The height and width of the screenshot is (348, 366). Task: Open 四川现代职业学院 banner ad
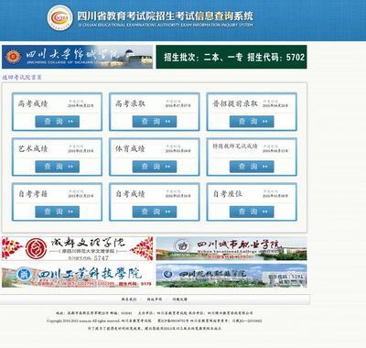point(231,276)
